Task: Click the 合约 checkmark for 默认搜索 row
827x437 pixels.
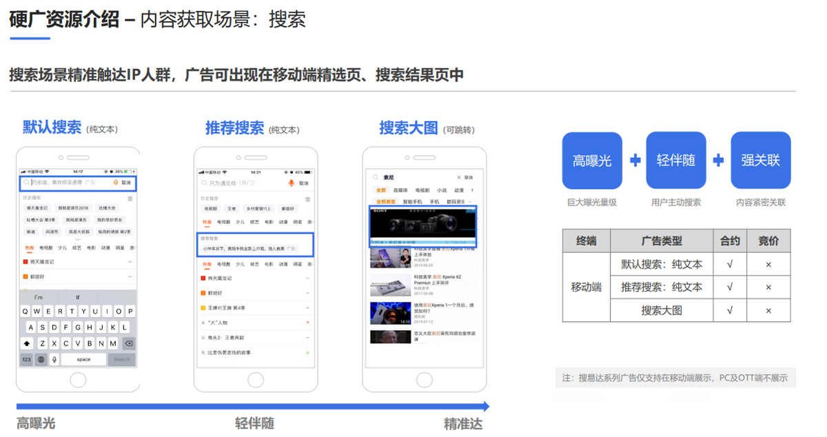Action: pos(729,265)
